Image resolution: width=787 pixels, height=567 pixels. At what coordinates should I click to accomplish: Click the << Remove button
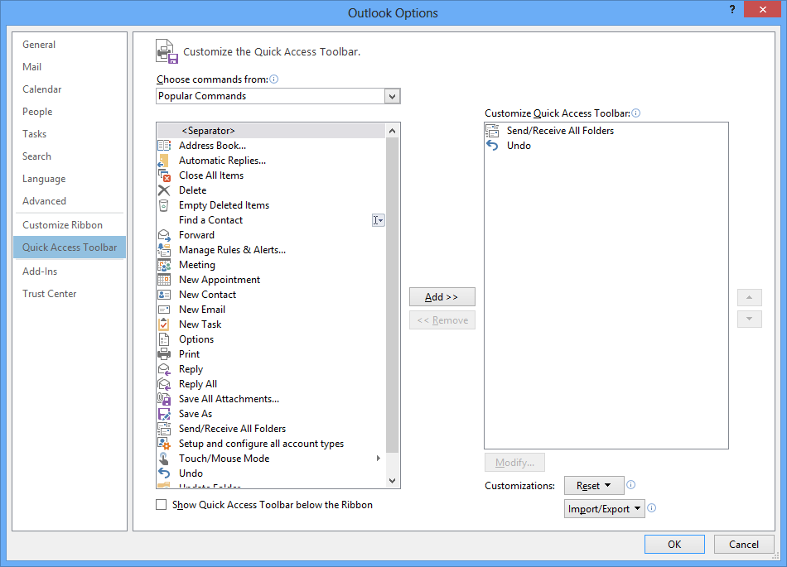coord(442,320)
